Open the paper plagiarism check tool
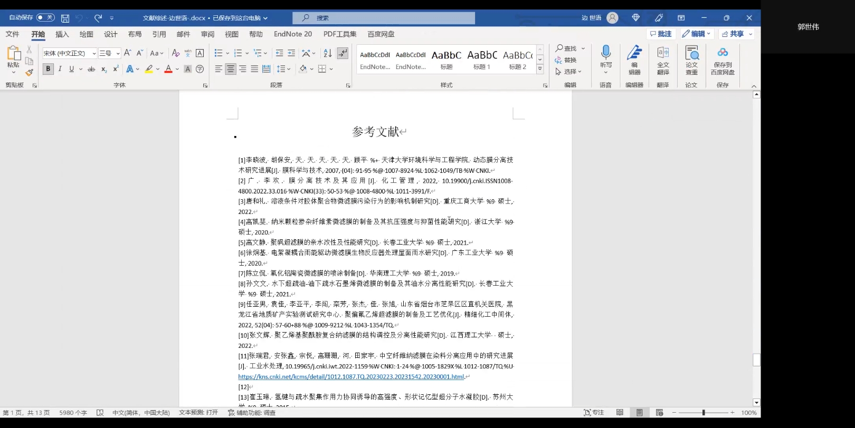The image size is (855, 428). click(x=691, y=60)
